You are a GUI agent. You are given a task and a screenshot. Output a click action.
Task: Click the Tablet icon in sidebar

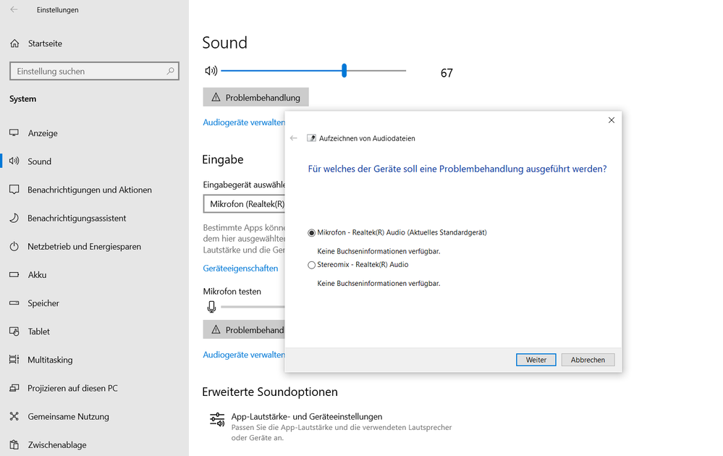click(14, 332)
